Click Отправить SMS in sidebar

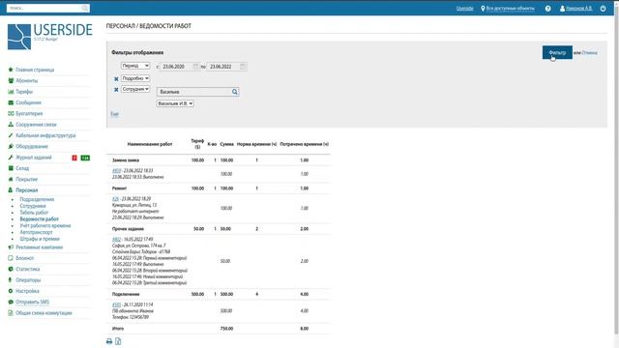click(x=32, y=303)
